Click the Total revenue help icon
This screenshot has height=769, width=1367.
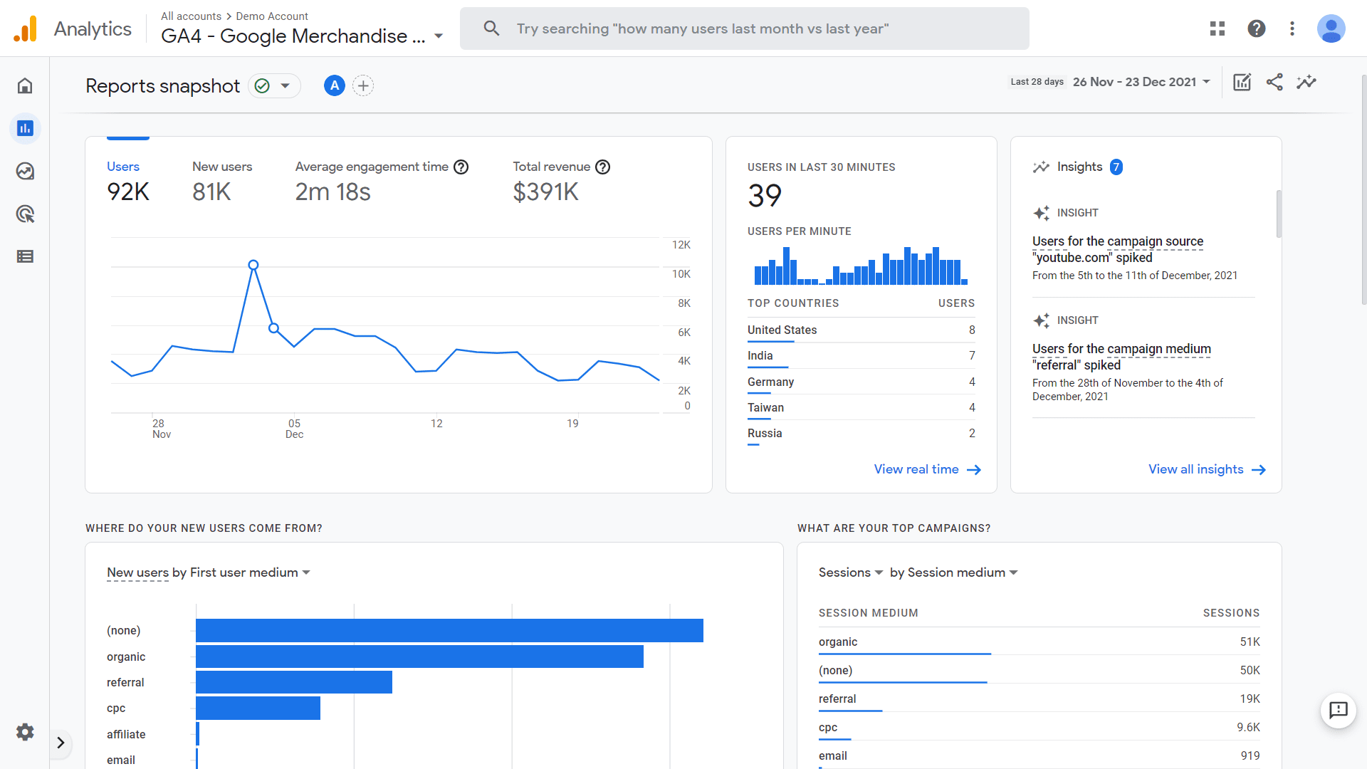pyautogui.click(x=602, y=167)
